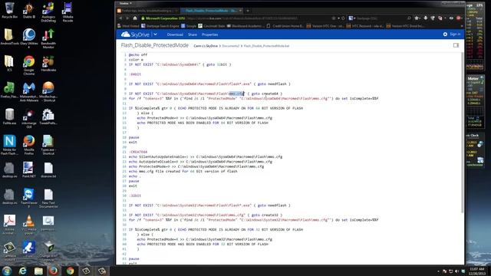Click the Sign in link
The height and width of the screenshot is (276, 491).
click(455, 34)
